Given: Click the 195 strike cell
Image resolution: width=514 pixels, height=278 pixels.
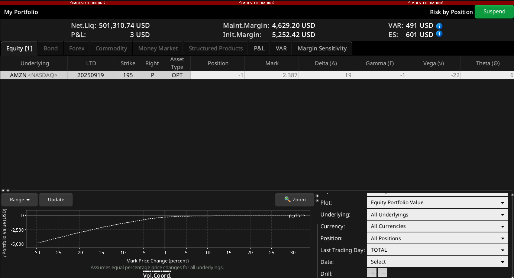Looking at the screenshot, I should click(128, 75).
